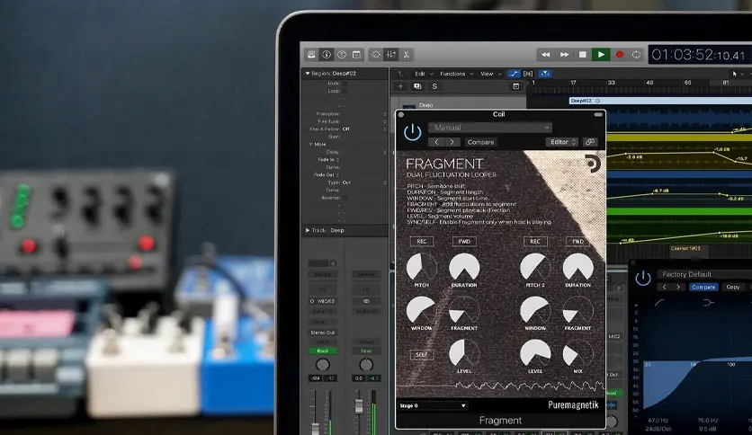The height and width of the screenshot is (435, 752).
Task: Click the timecode display 01:03:52:10.41
Action: pos(698,55)
